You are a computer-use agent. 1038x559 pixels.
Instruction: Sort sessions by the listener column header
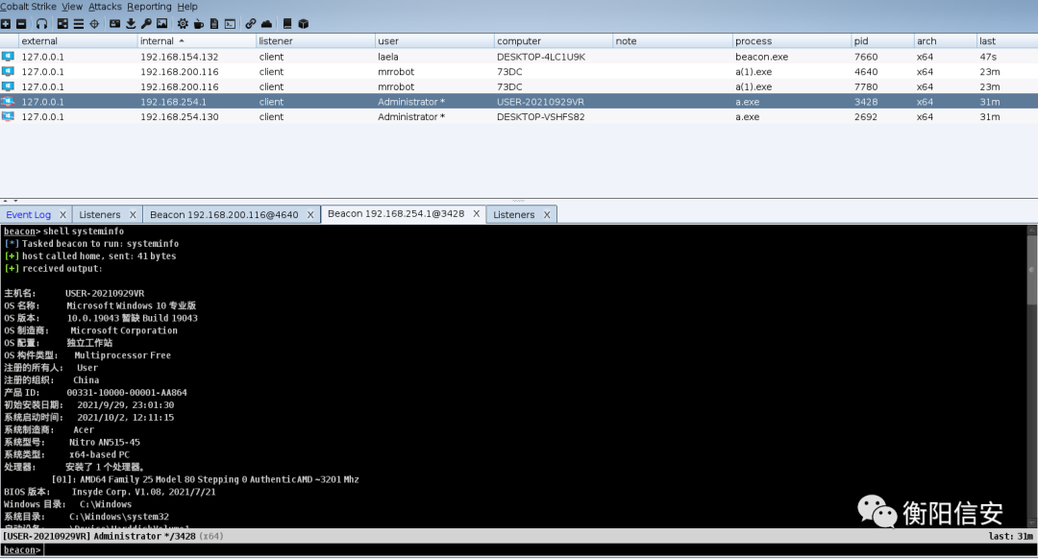tap(315, 41)
